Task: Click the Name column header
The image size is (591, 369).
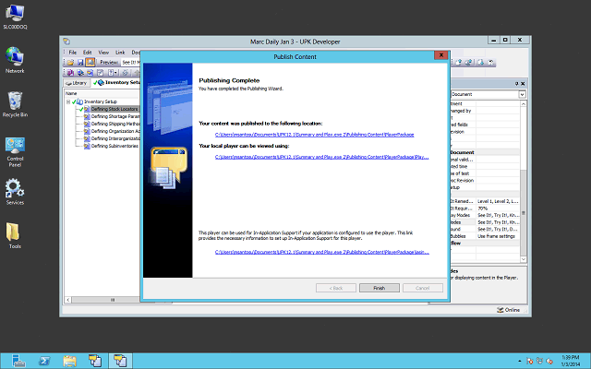Action: coord(103,93)
